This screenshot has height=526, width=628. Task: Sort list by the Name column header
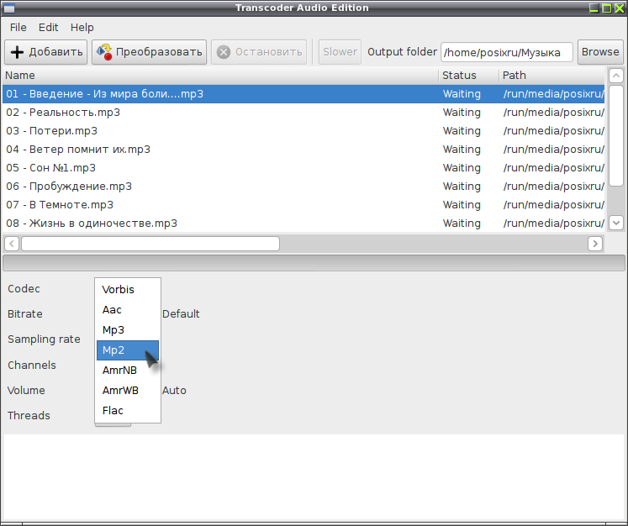[220, 76]
